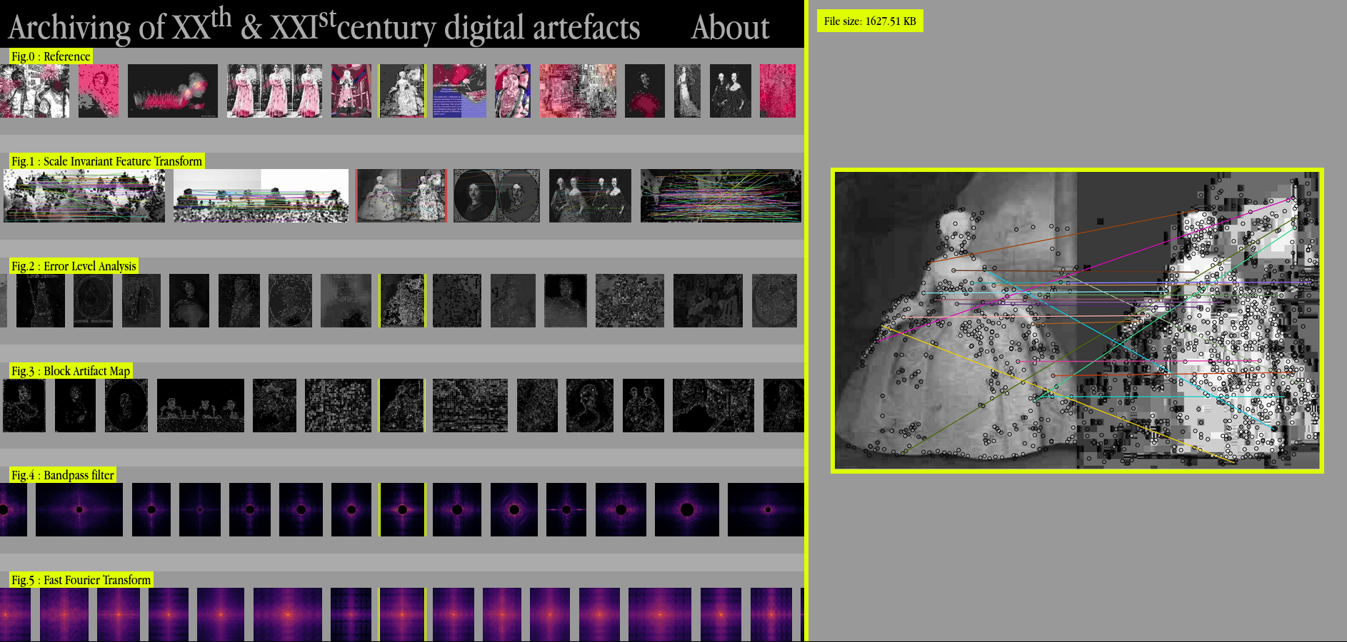
Task: Open the first black-white-pink collage Reference thumbnail
Action: click(x=35, y=91)
